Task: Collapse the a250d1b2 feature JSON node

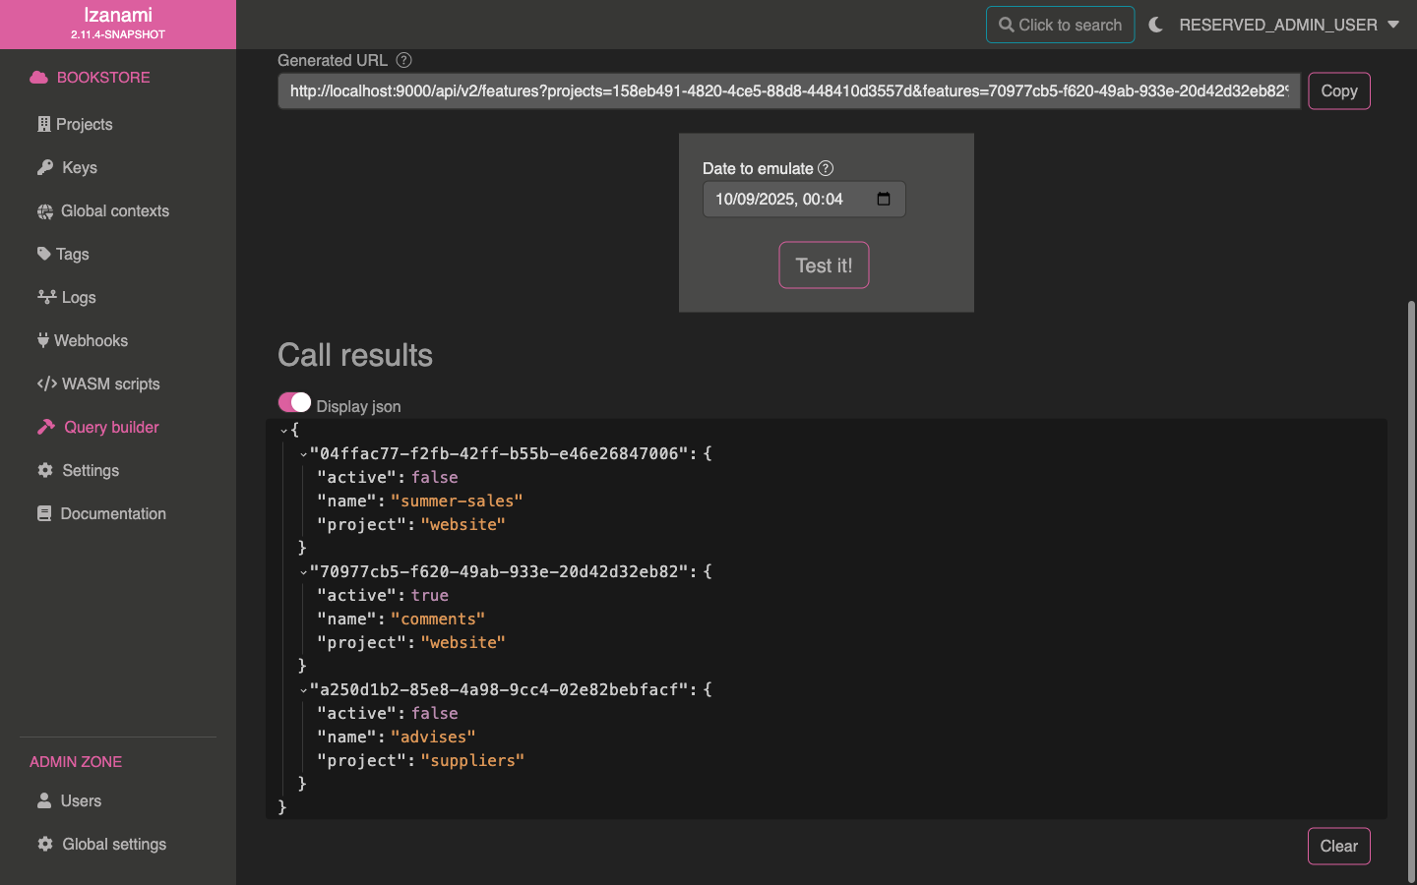Action: pyautogui.click(x=304, y=690)
